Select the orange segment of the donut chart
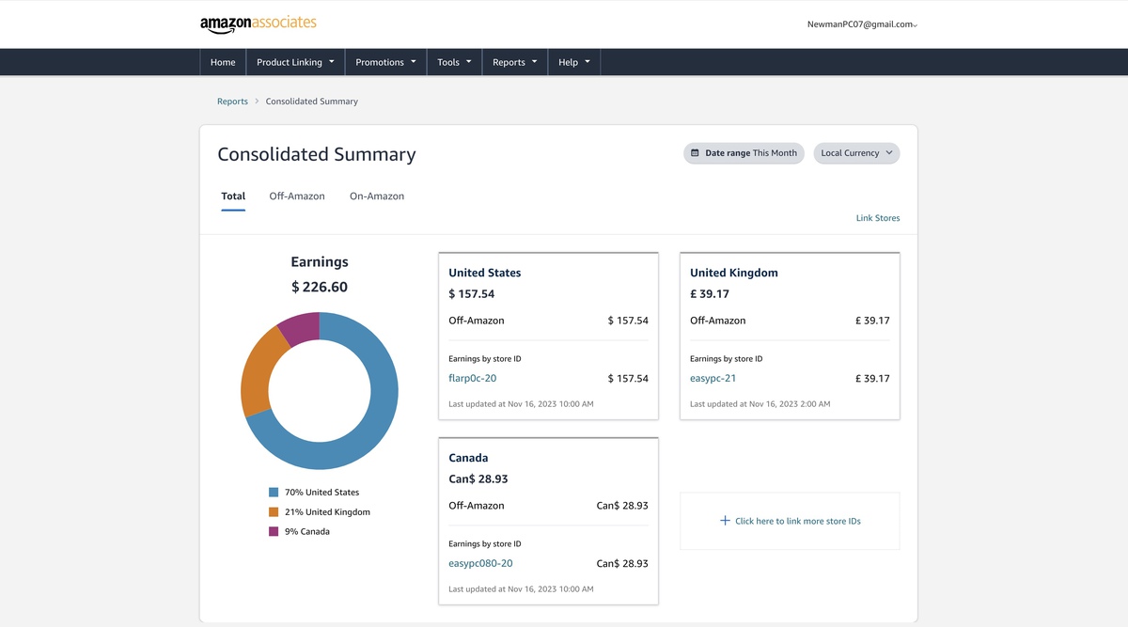This screenshot has width=1128, height=627. [x=258, y=374]
